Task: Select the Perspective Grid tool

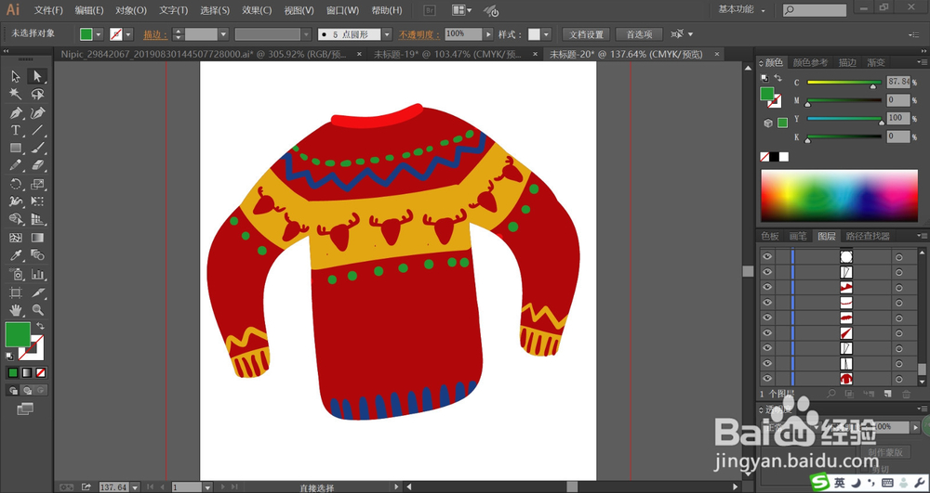Action: pyautogui.click(x=37, y=219)
